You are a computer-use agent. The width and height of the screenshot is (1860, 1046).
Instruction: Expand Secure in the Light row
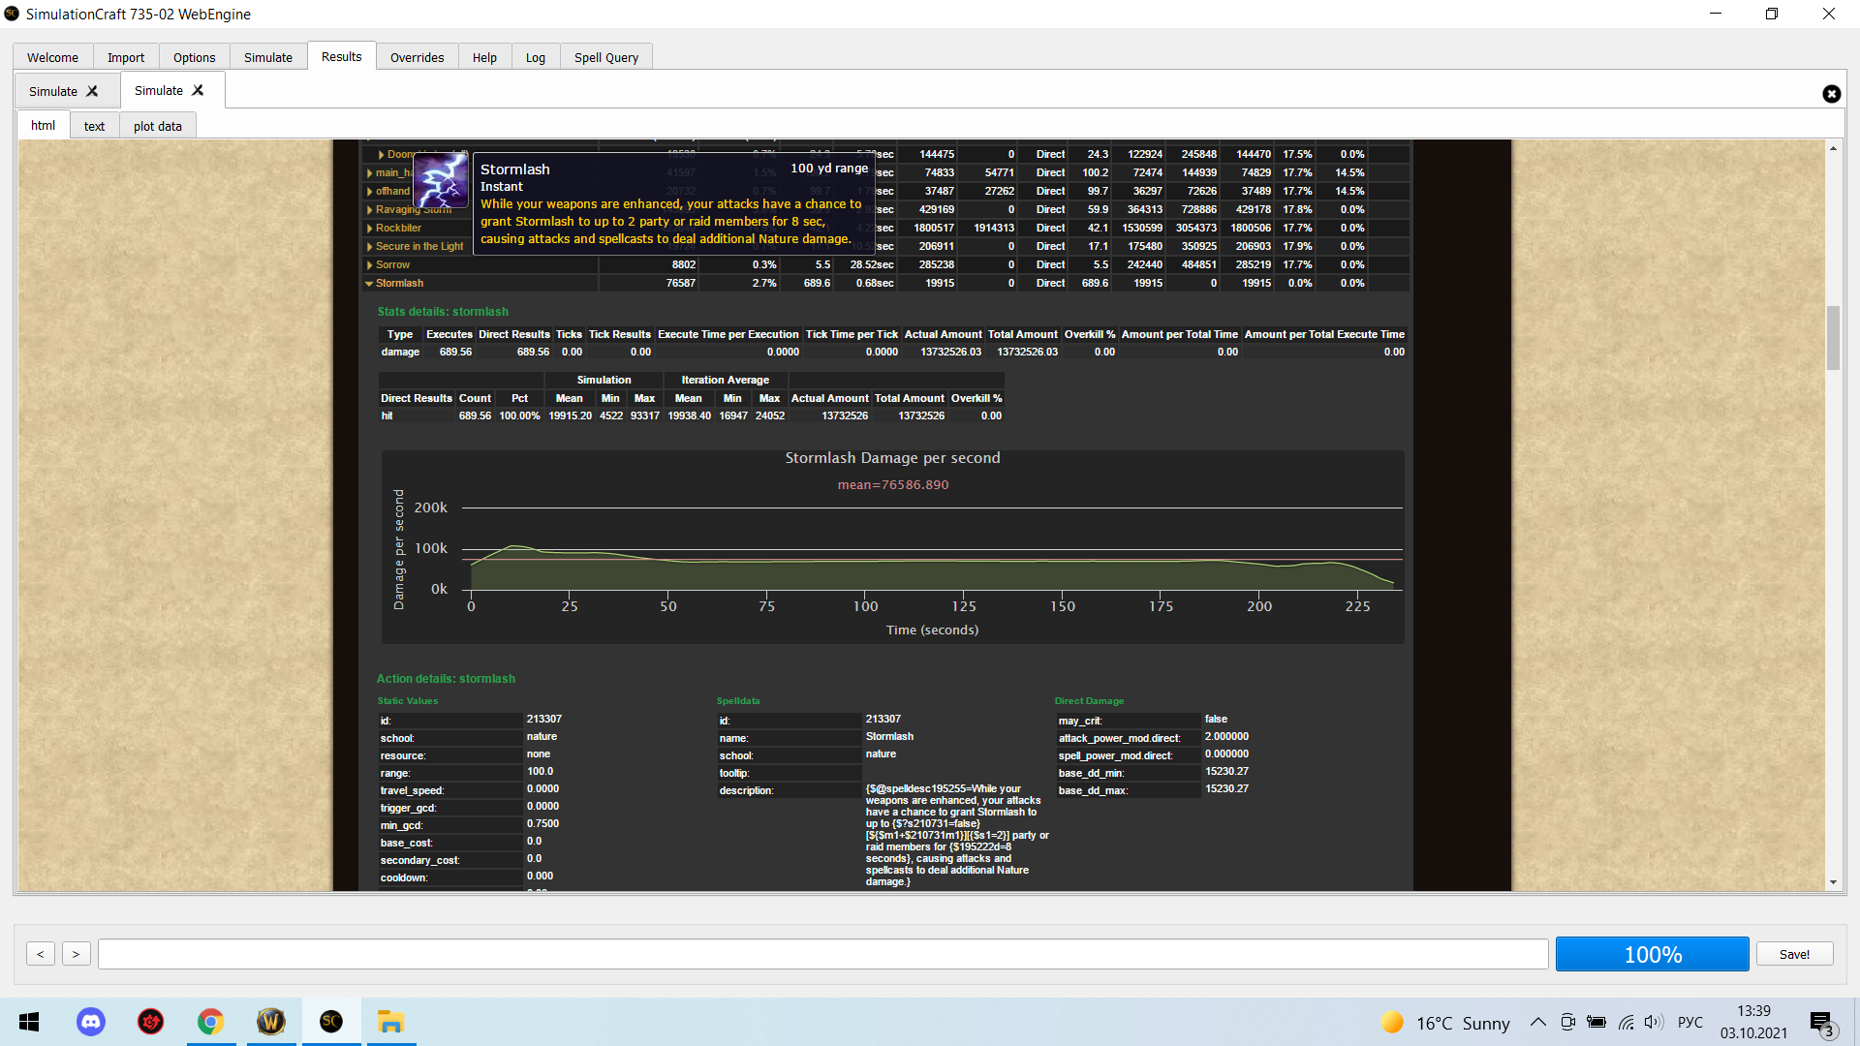369,247
